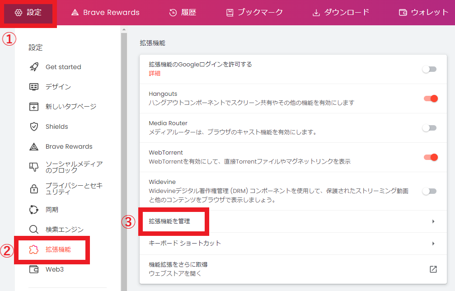Viewport: 455px width, 291px height.
Task: Click the settings gear icon in top bar
Action: (x=18, y=13)
